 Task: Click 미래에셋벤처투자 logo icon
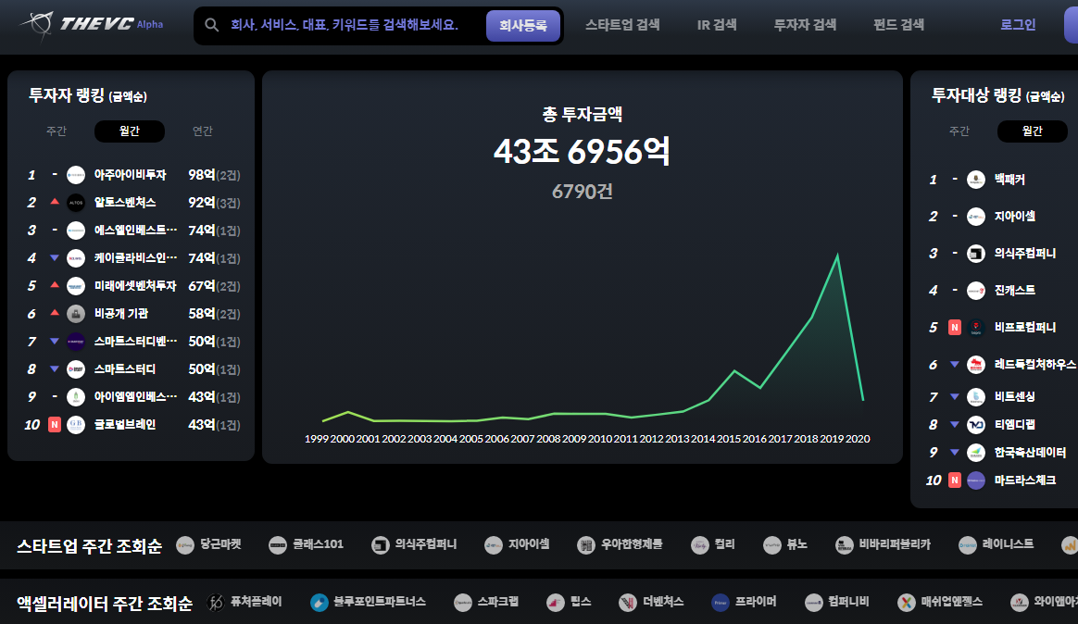(x=76, y=286)
